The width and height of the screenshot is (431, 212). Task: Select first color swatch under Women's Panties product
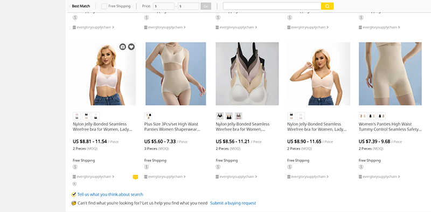pos(363,116)
